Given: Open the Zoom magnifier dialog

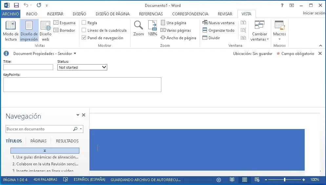Looking at the screenshot, I should 138,28.
